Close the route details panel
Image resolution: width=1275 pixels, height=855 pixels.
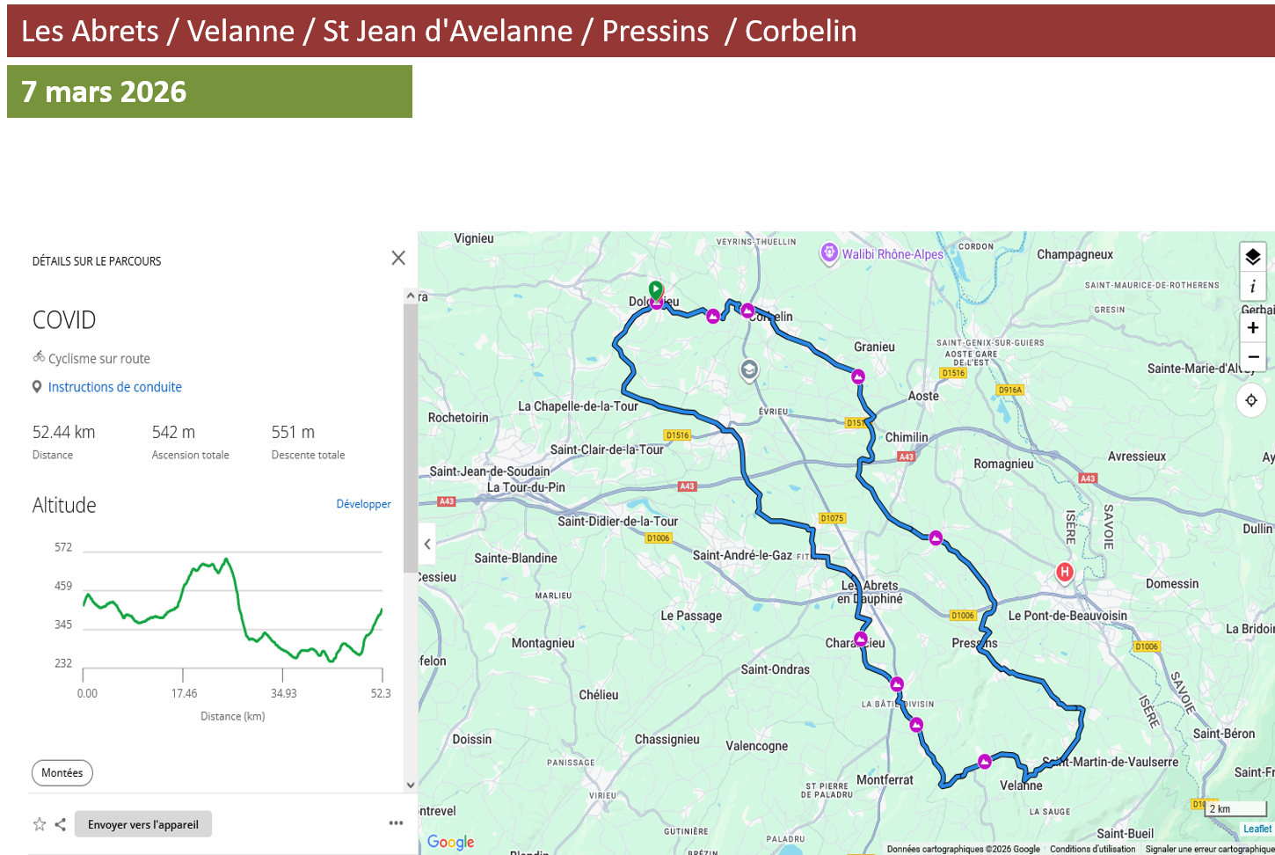tap(398, 258)
